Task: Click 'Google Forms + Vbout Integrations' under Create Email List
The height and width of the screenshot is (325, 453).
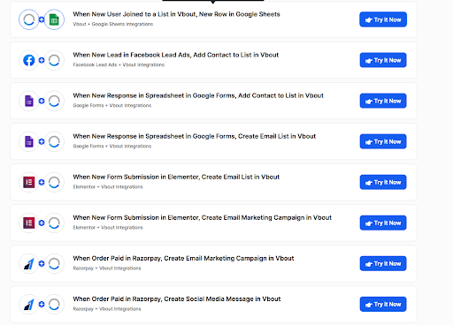Action: click(112, 146)
